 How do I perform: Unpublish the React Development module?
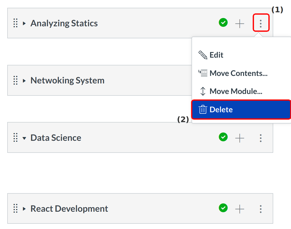coord(223,208)
